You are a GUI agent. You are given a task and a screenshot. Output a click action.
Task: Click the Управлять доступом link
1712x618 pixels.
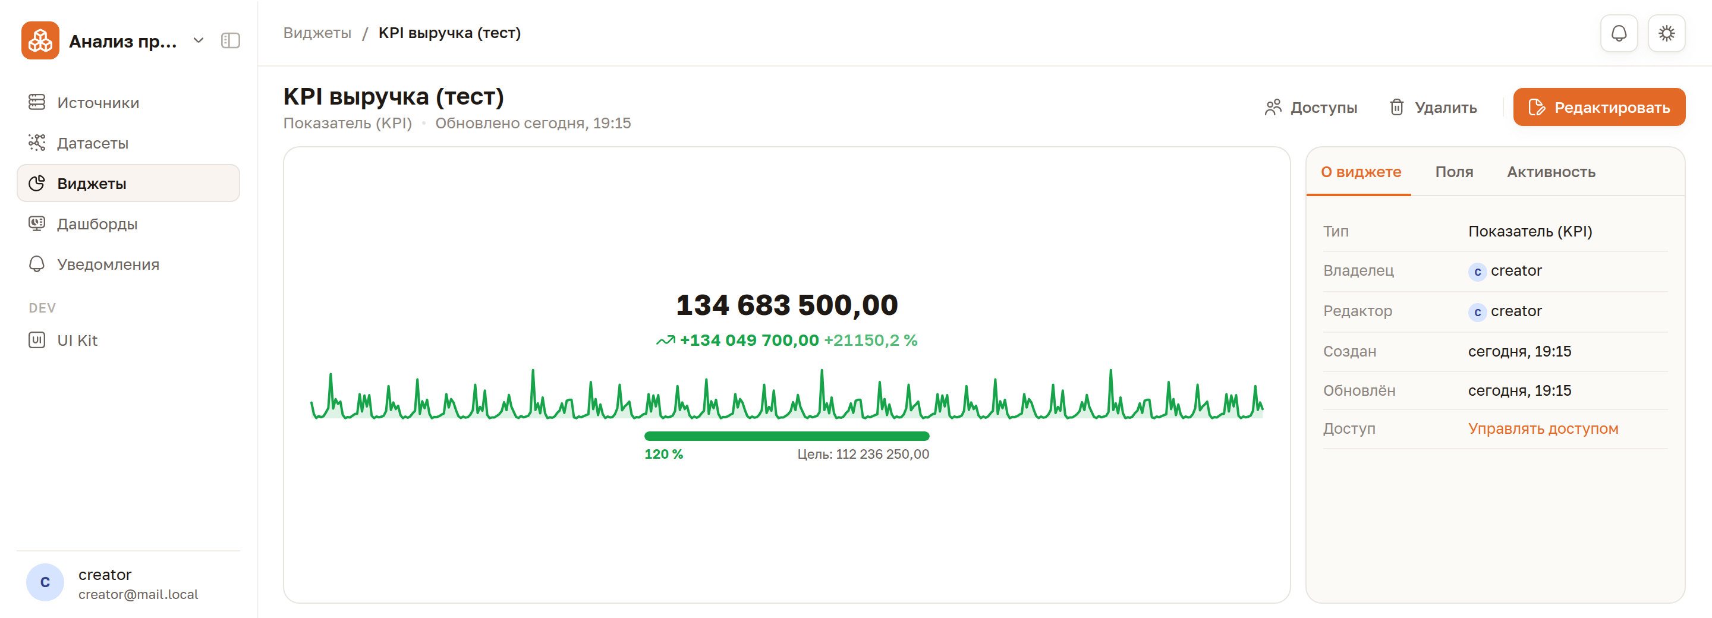pyautogui.click(x=1543, y=428)
